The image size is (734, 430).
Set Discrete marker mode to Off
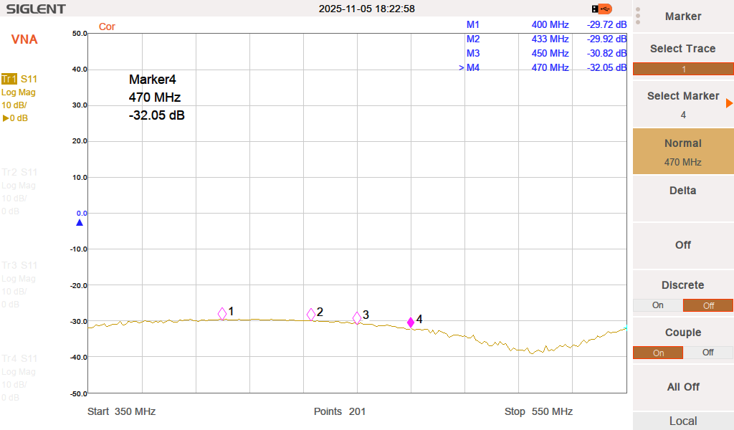[x=708, y=305]
